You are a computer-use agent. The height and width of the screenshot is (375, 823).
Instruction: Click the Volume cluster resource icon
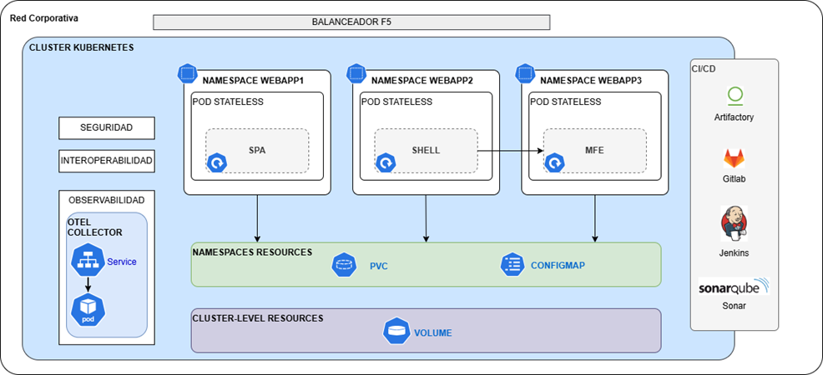point(396,332)
